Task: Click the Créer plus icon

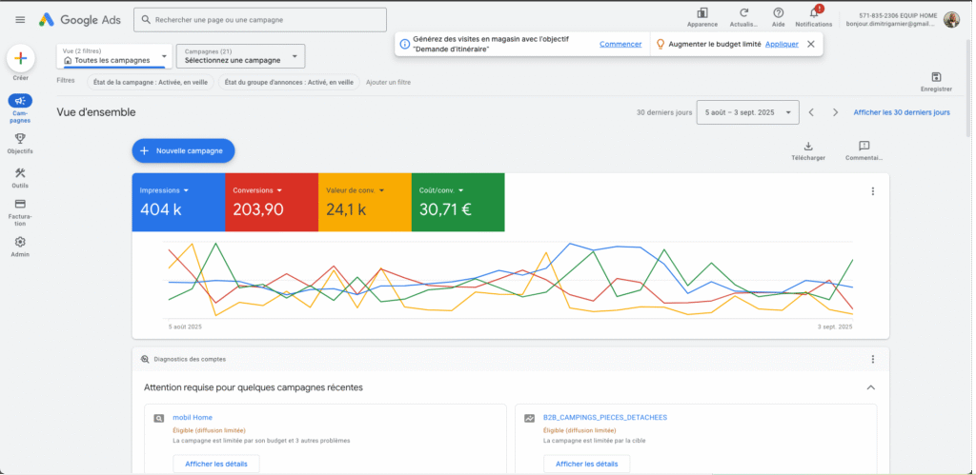Action: [x=21, y=58]
